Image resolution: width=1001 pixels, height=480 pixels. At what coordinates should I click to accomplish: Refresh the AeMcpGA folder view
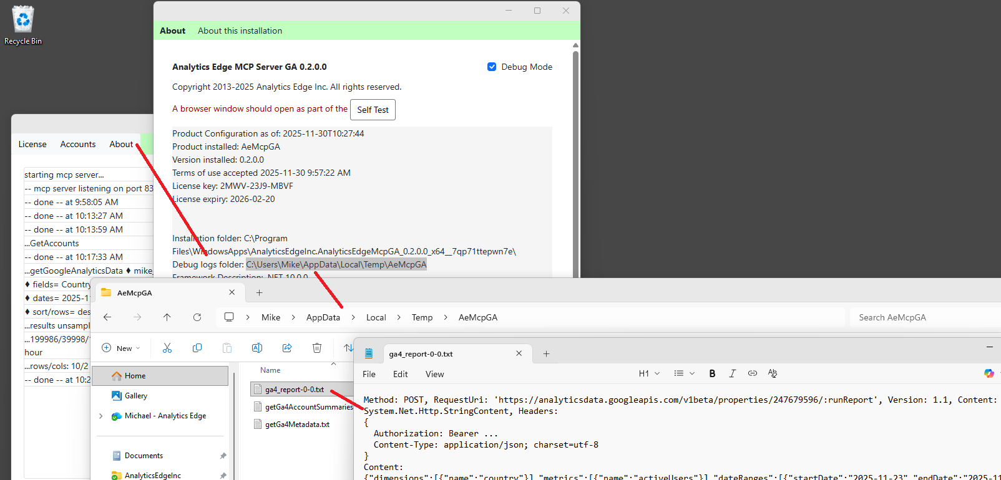(197, 317)
